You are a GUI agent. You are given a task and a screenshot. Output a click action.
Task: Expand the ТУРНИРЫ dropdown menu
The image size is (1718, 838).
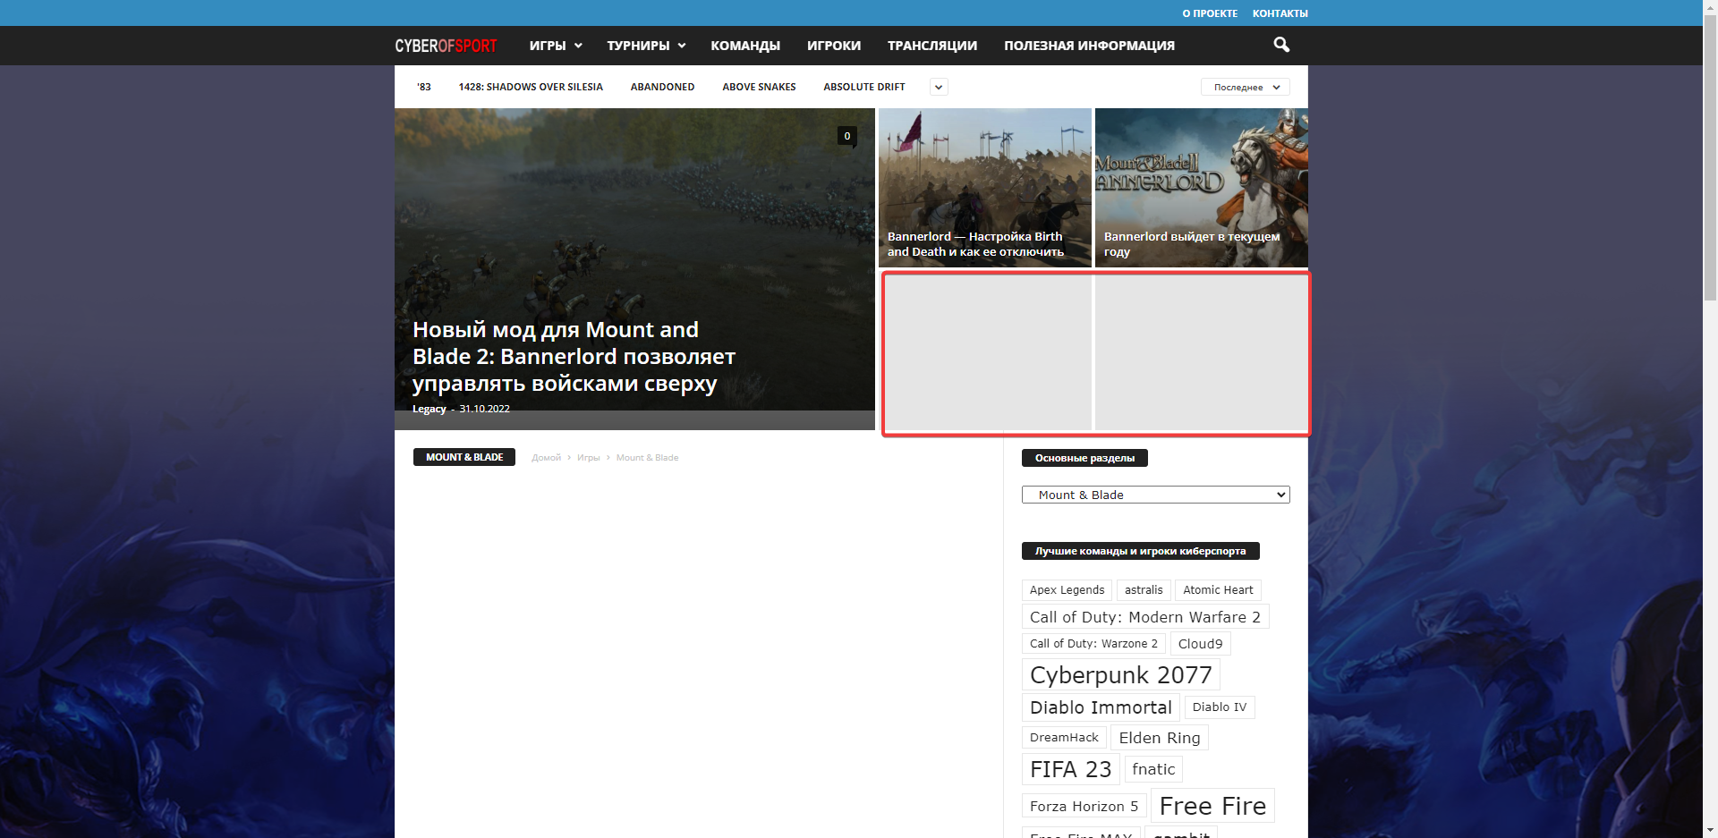click(x=646, y=45)
